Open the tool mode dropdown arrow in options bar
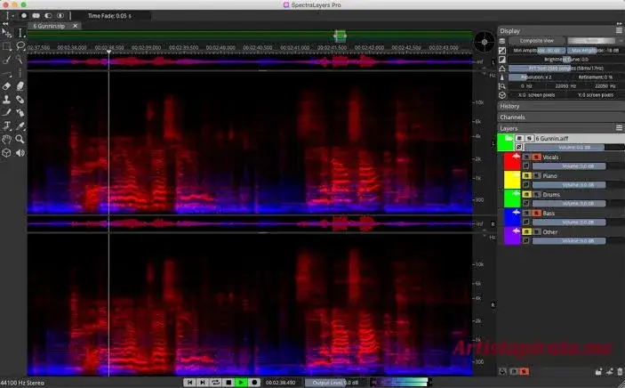This screenshot has width=625, height=388. pos(12,16)
